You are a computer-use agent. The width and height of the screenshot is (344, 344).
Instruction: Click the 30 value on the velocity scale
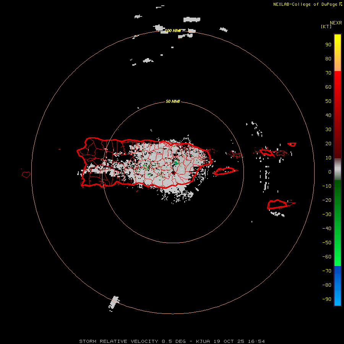click(x=328, y=130)
